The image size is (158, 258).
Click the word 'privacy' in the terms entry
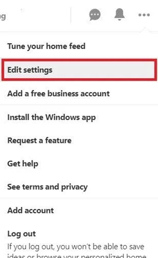(x=74, y=187)
